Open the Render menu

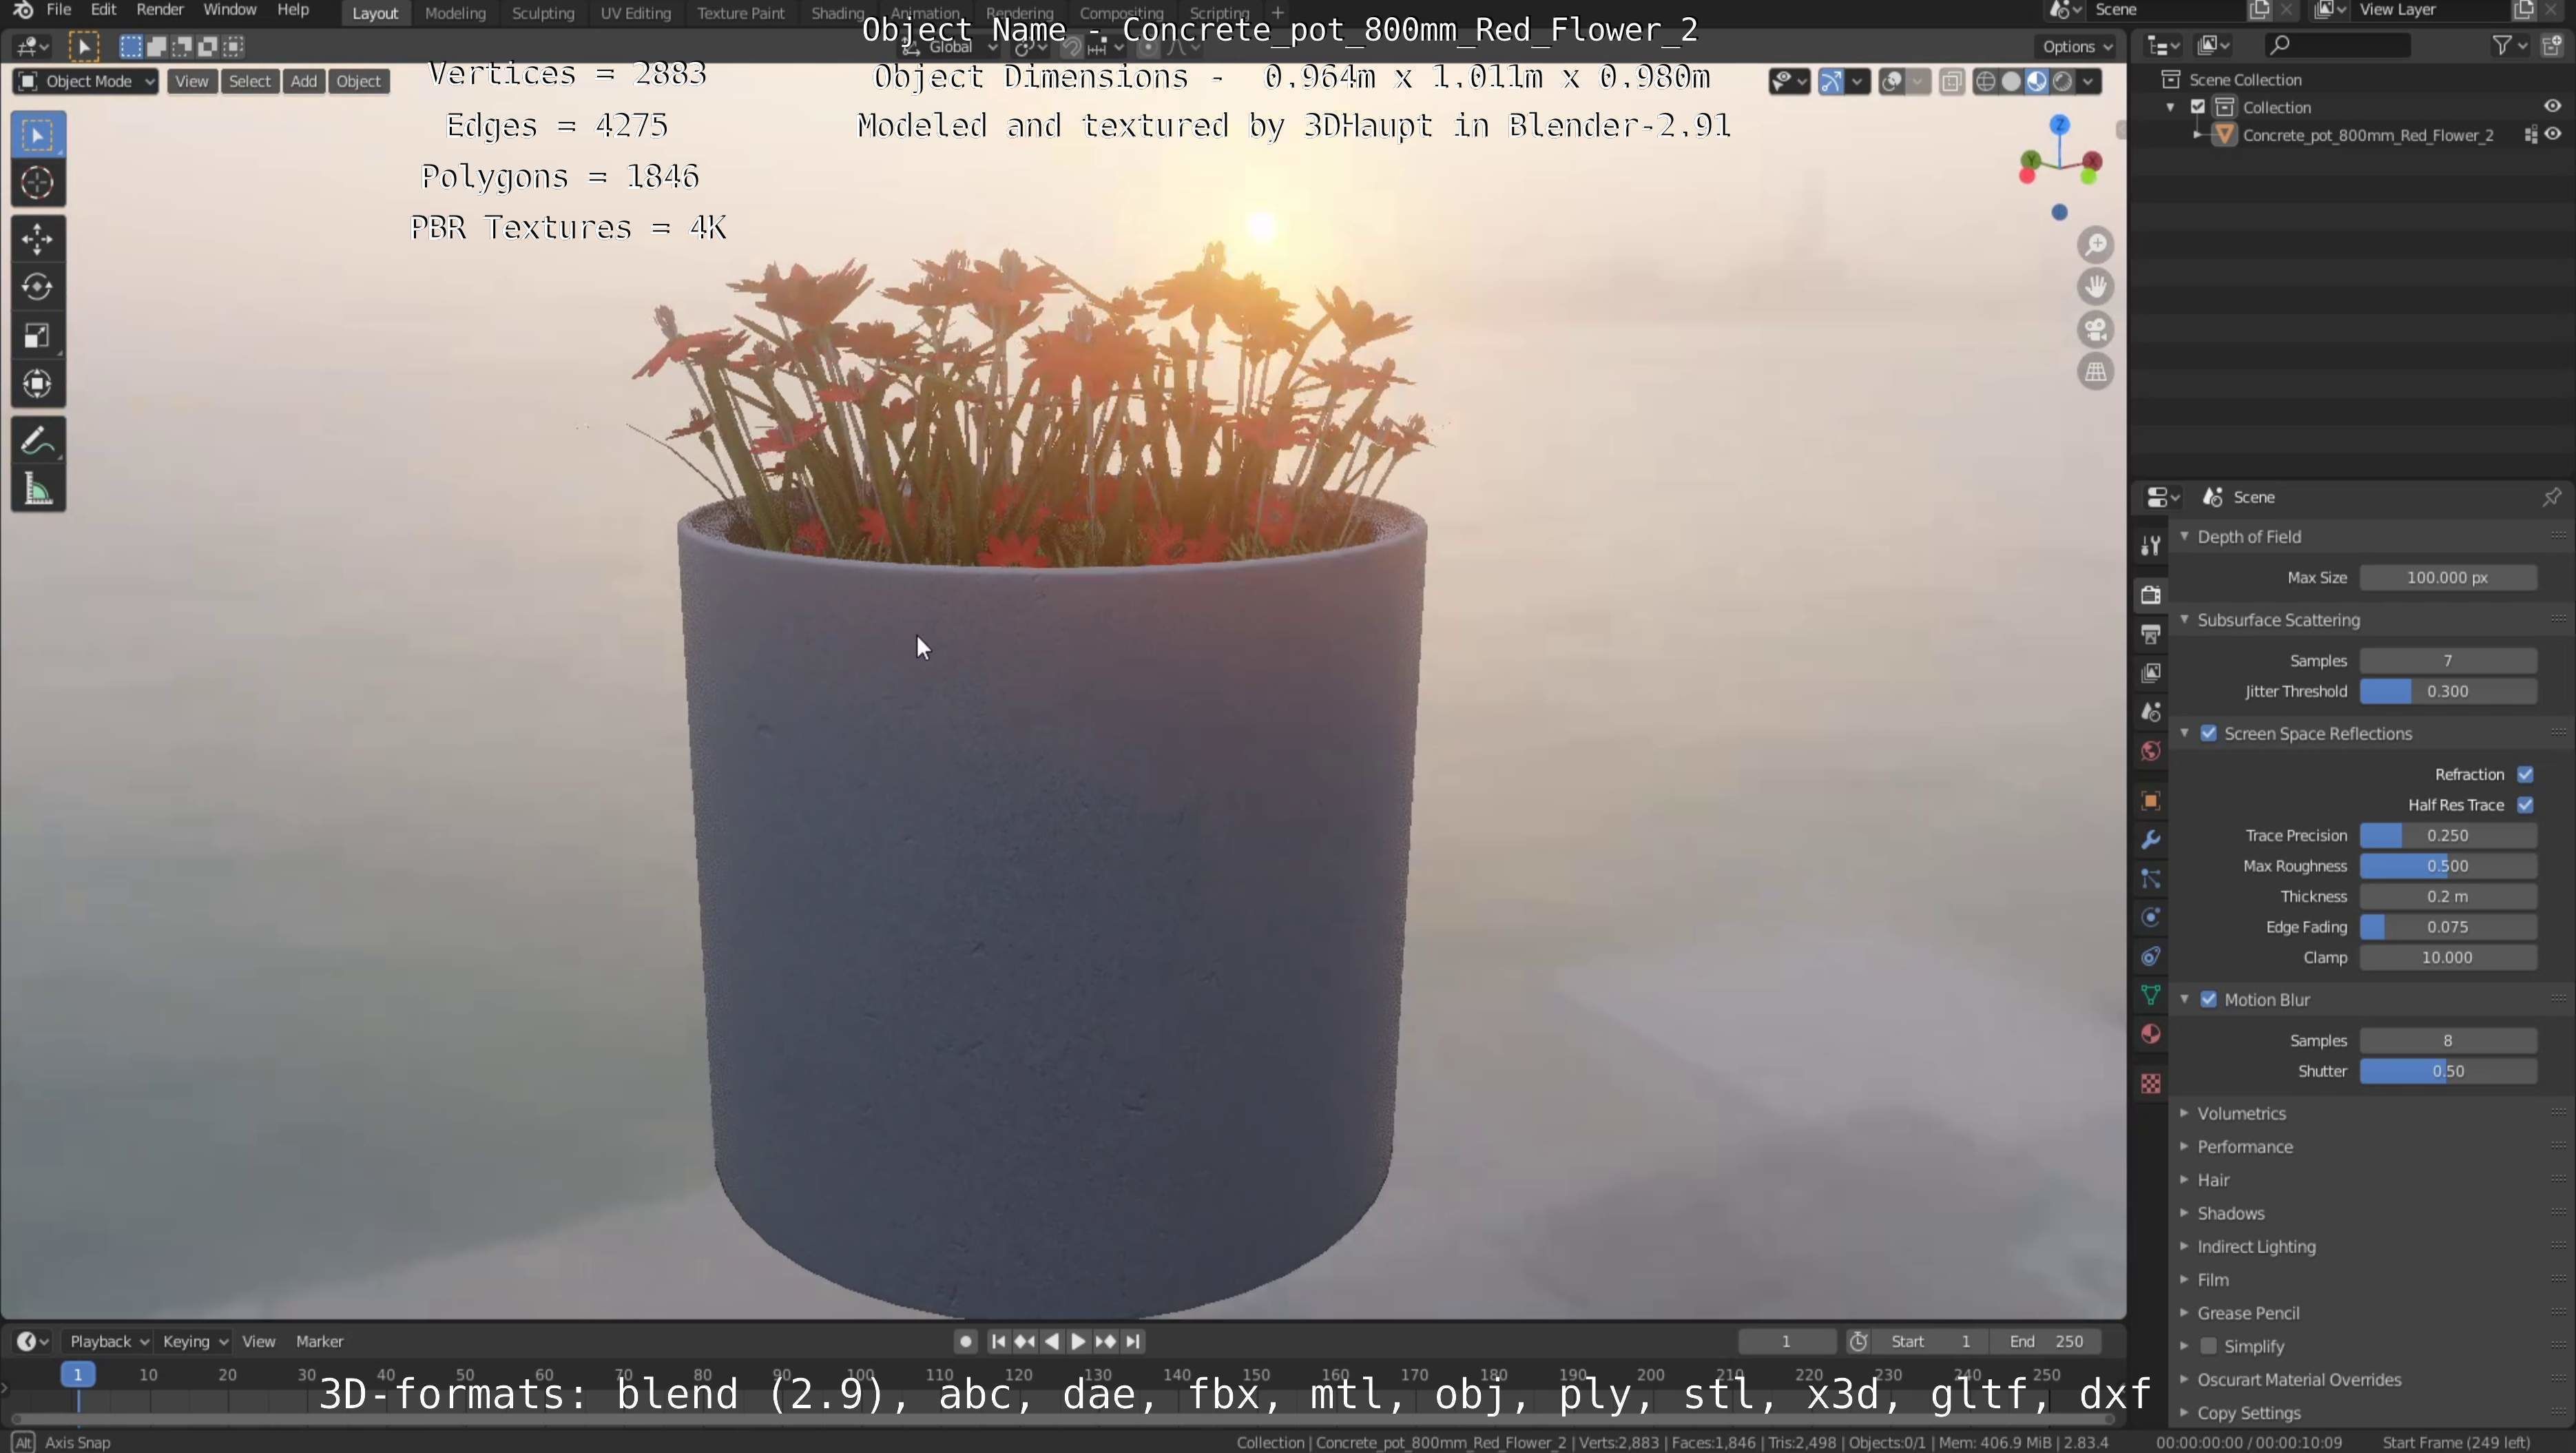click(x=160, y=10)
